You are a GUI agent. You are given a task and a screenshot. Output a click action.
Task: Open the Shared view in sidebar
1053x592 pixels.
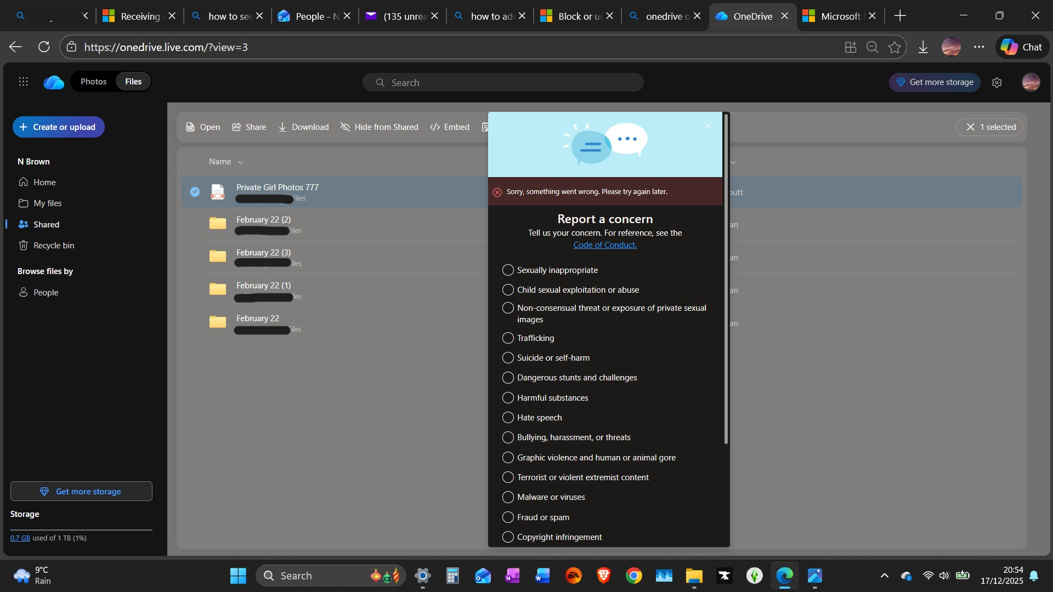click(46, 225)
